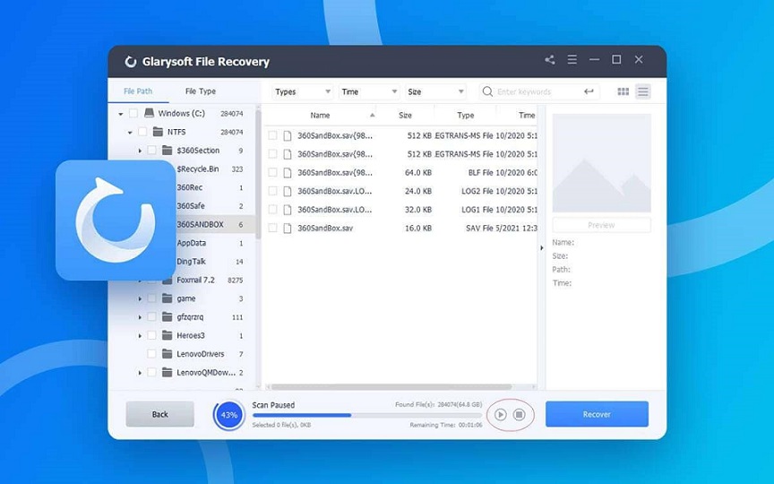Click the NTFS folder icon
This screenshot has width=774, height=484.
[x=158, y=132]
